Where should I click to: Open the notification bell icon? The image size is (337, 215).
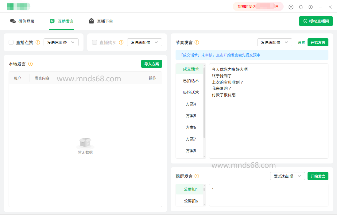pyautogui.click(x=301, y=7)
